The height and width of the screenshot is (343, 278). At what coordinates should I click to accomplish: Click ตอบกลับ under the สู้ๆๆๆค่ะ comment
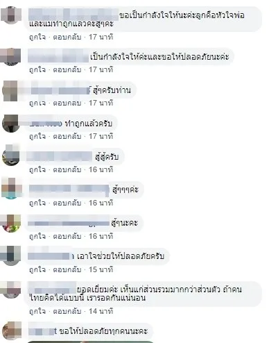67,203
